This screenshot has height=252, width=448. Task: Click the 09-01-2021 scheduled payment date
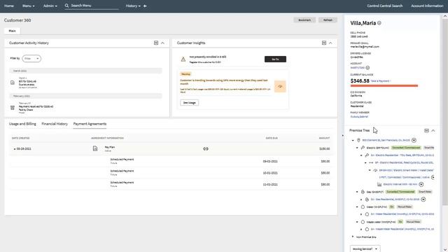pyautogui.click(x=270, y=161)
